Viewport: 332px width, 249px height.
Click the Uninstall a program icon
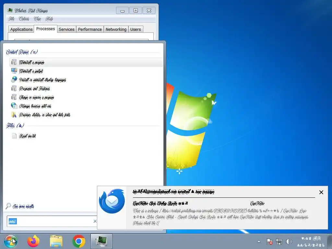(x=14, y=62)
